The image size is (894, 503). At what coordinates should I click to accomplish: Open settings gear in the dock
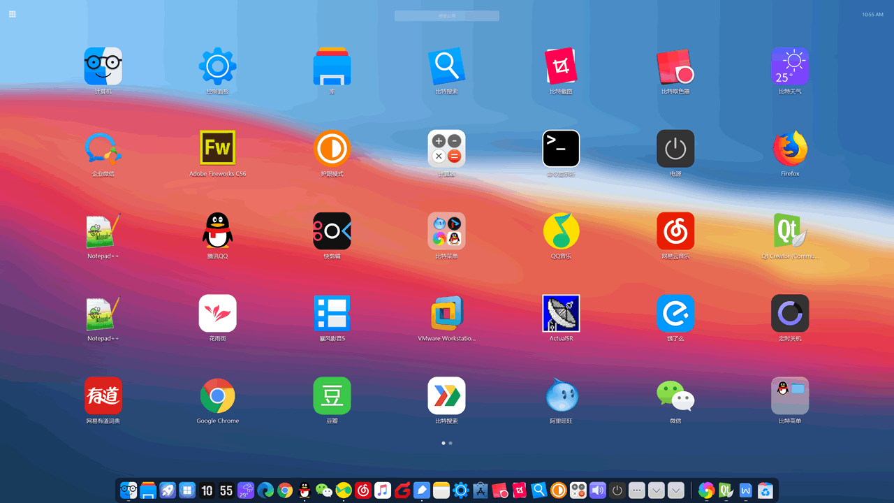coord(461,490)
